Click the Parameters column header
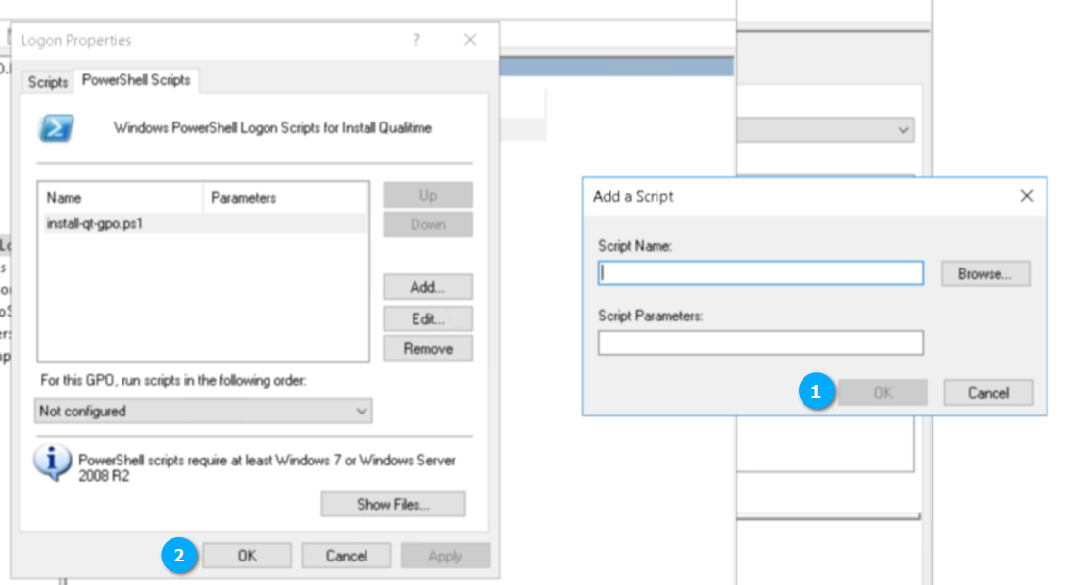Screen dimensions: 1071x585 coord(284,198)
